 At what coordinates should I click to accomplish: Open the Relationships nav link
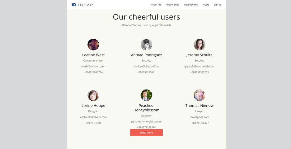[173, 5]
